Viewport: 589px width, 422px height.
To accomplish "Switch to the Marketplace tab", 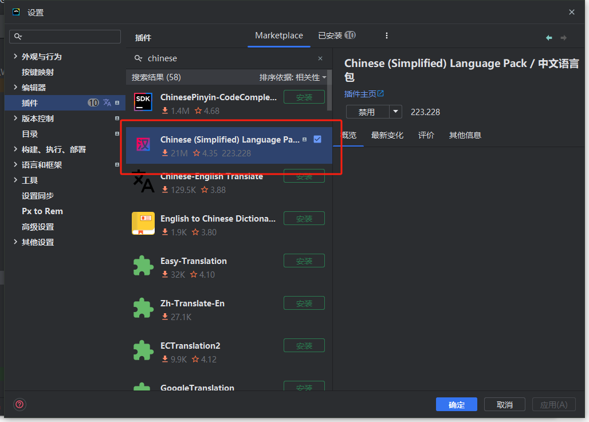I will point(278,36).
